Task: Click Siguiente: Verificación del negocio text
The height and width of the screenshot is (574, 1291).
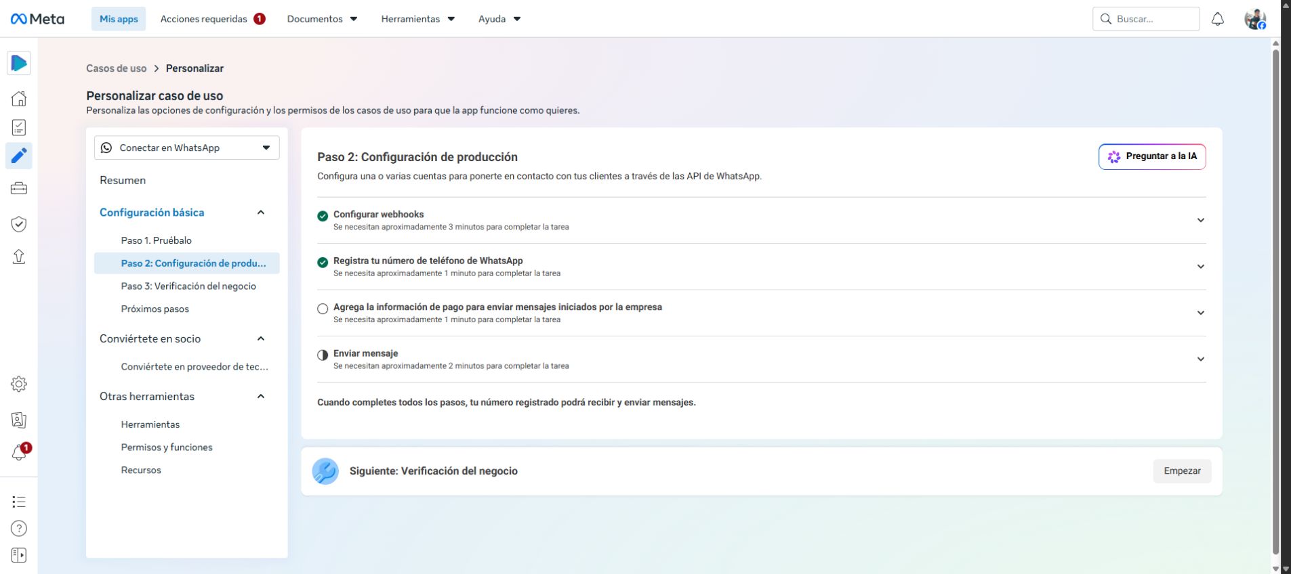Action: click(434, 471)
